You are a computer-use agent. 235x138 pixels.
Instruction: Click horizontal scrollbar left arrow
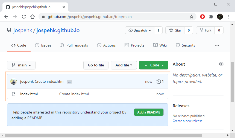click(x=2, y=135)
